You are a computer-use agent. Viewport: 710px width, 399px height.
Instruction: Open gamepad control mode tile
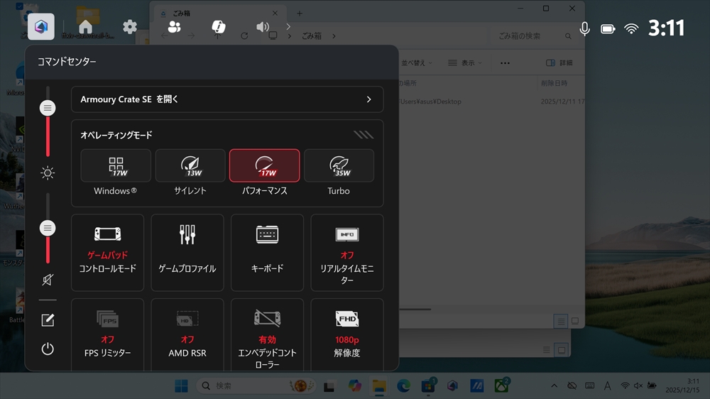click(108, 252)
